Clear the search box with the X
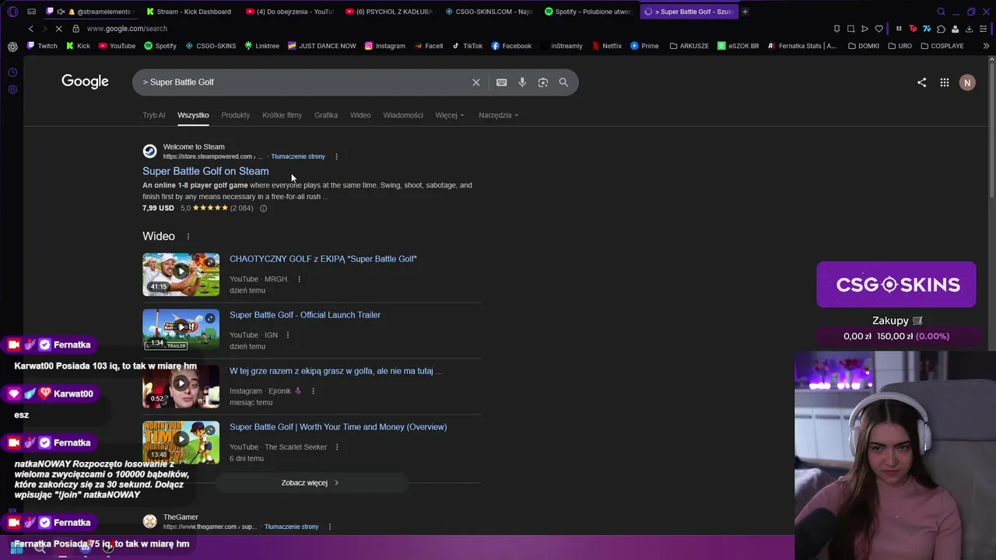Screen dimensions: 996x560 coord(476,82)
